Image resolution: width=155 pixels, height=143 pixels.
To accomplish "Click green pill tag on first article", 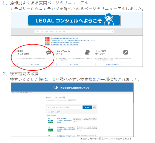I will [x=50, y=122].
